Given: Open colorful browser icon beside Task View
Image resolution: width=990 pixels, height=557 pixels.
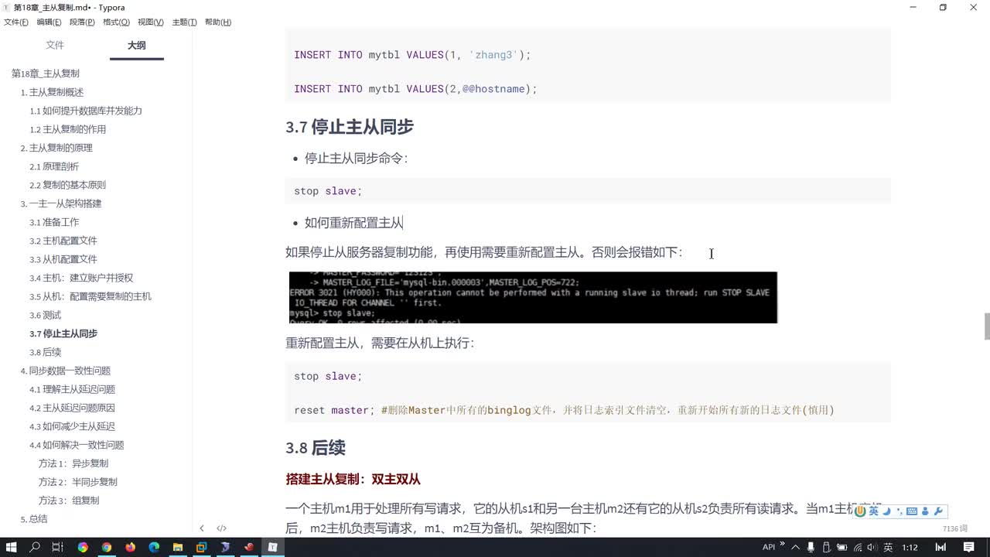Looking at the screenshot, I should click(83, 547).
